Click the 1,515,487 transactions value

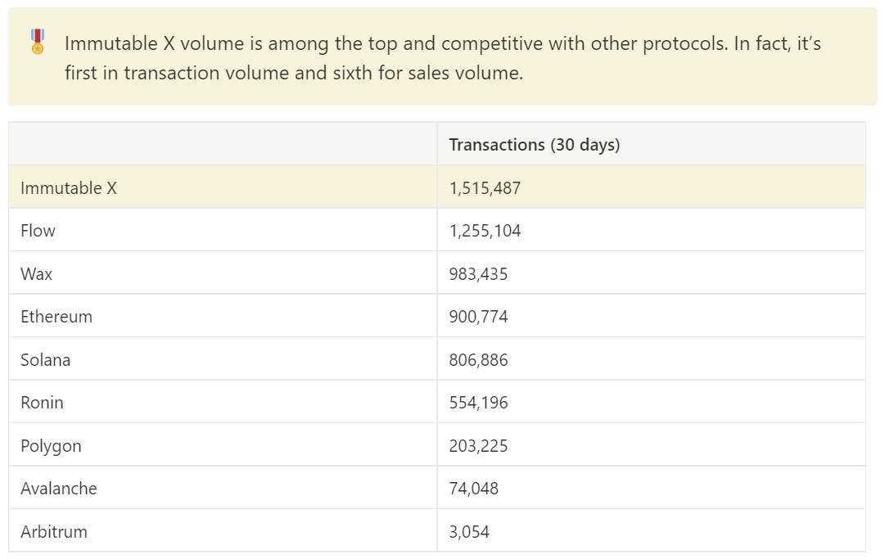click(x=485, y=188)
